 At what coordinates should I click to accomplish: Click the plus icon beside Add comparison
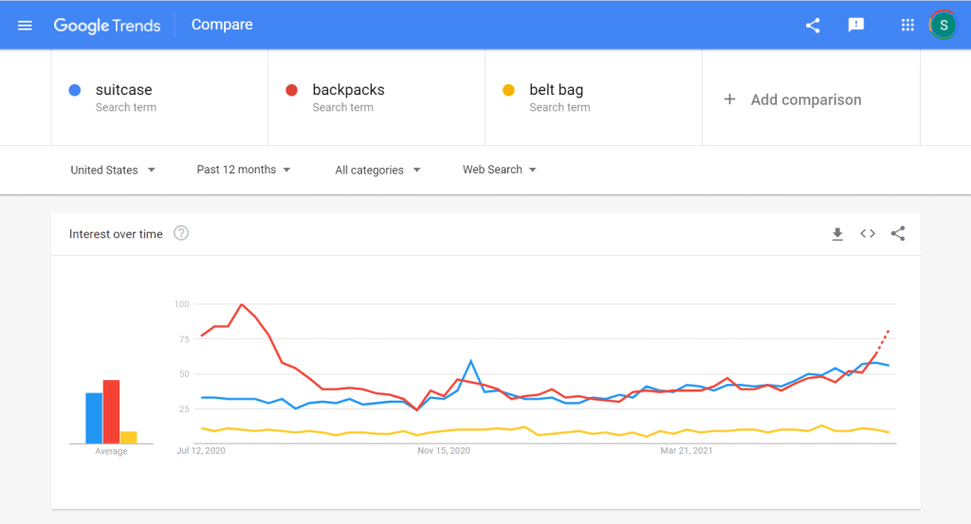click(729, 99)
